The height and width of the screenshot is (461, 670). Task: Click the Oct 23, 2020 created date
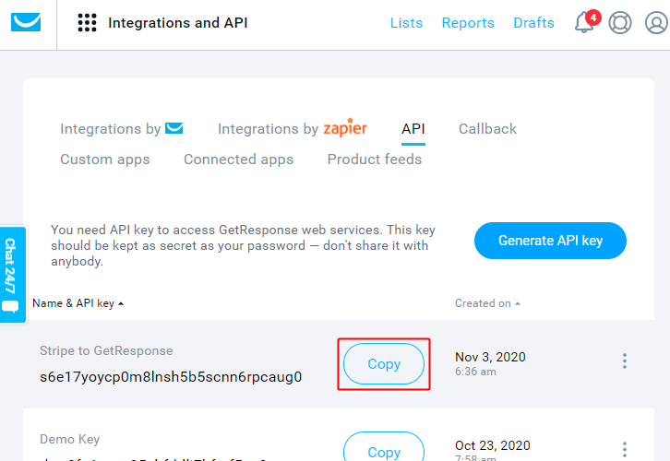(493, 445)
